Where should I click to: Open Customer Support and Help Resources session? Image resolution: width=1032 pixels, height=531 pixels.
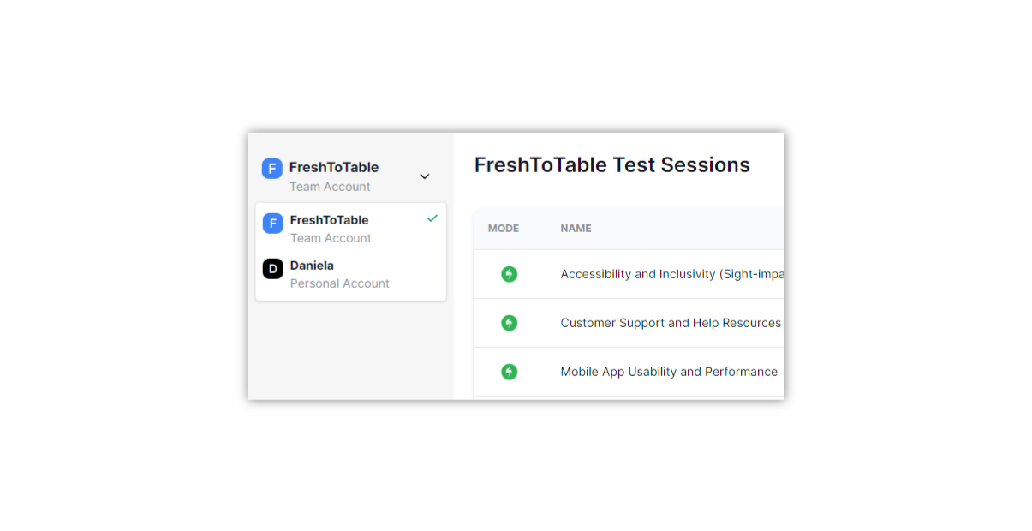point(671,323)
